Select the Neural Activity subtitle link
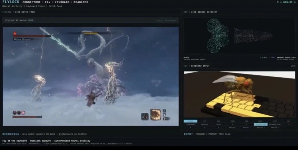 coord(12,6)
